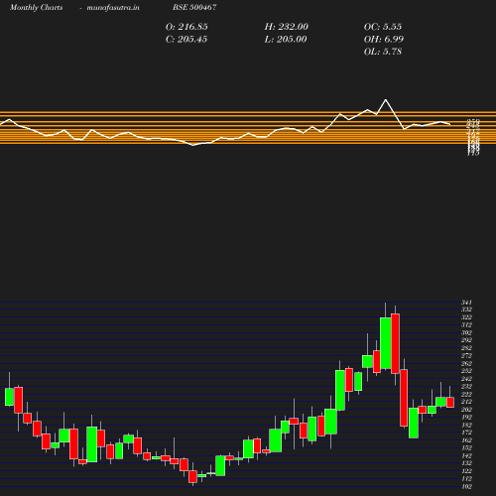Image resolution: width=496 pixels, height=496 pixels.
Task: Click the 152 price axis label
Action: coord(466,447)
